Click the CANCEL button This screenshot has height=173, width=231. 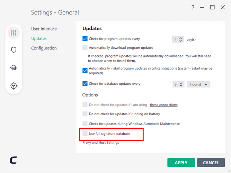(x=211, y=163)
